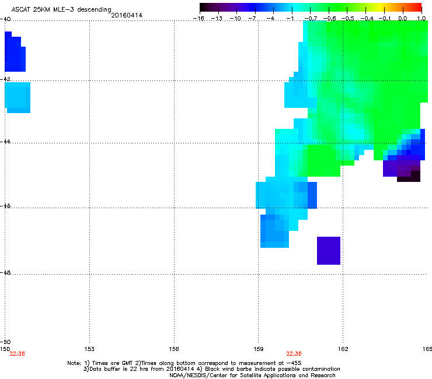The height and width of the screenshot is (379, 432).
Task: Click the note about black wind barbs contamination
Action: [269, 369]
